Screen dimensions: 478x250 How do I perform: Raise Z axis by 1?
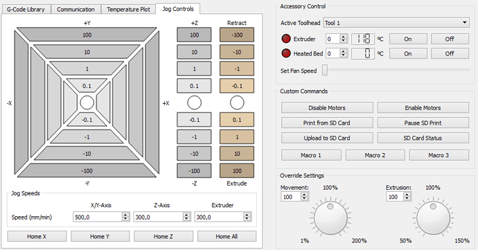[x=194, y=69]
